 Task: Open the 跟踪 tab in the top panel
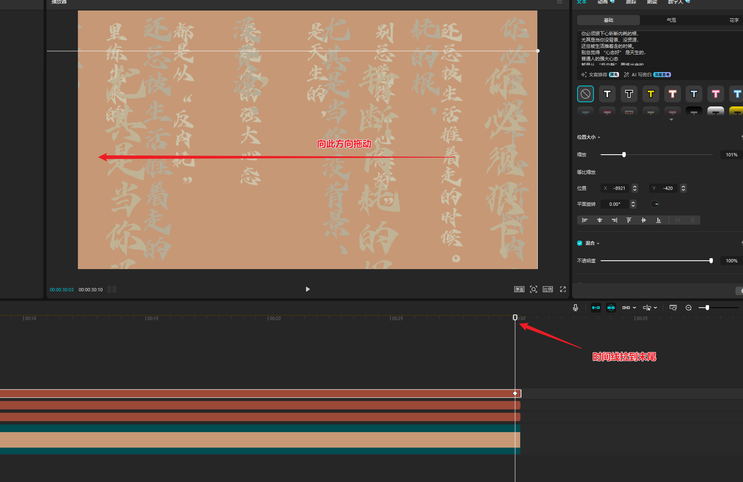point(631,2)
